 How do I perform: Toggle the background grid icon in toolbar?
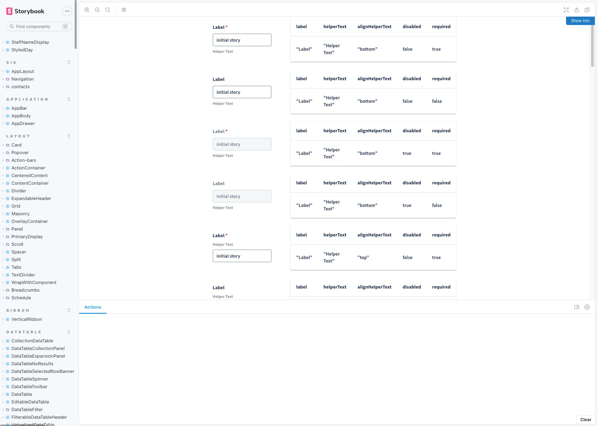tap(124, 10)
